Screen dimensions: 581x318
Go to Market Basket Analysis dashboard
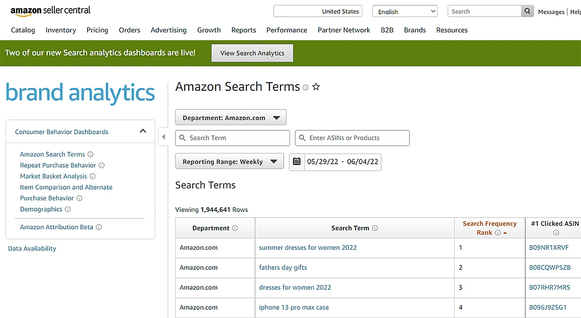54,176
